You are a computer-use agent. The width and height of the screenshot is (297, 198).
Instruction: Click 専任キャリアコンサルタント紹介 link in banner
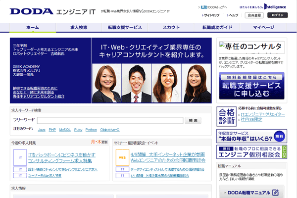click(39, 96)
